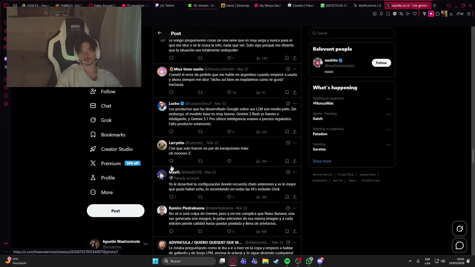Open more options on Ramiro Piedrabuena's post
The image size is (475, 267).
tap(295, 208)
